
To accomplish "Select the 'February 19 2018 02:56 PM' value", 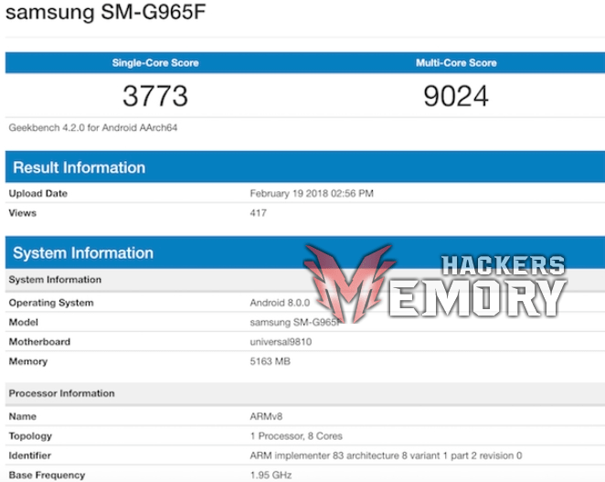I will (312, 194).
